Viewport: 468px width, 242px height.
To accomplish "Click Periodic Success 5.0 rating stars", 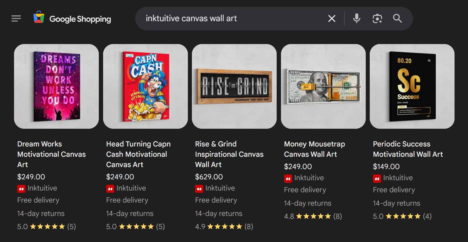I will pos(403,216).
